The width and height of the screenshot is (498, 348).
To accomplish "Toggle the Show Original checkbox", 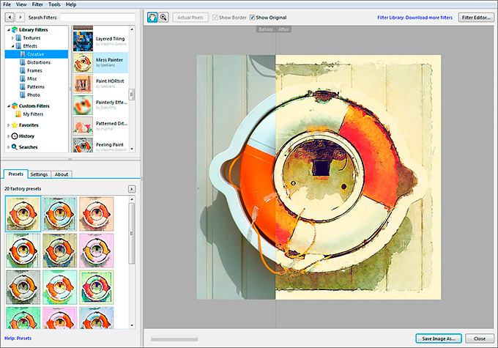I will coord(253,17).
